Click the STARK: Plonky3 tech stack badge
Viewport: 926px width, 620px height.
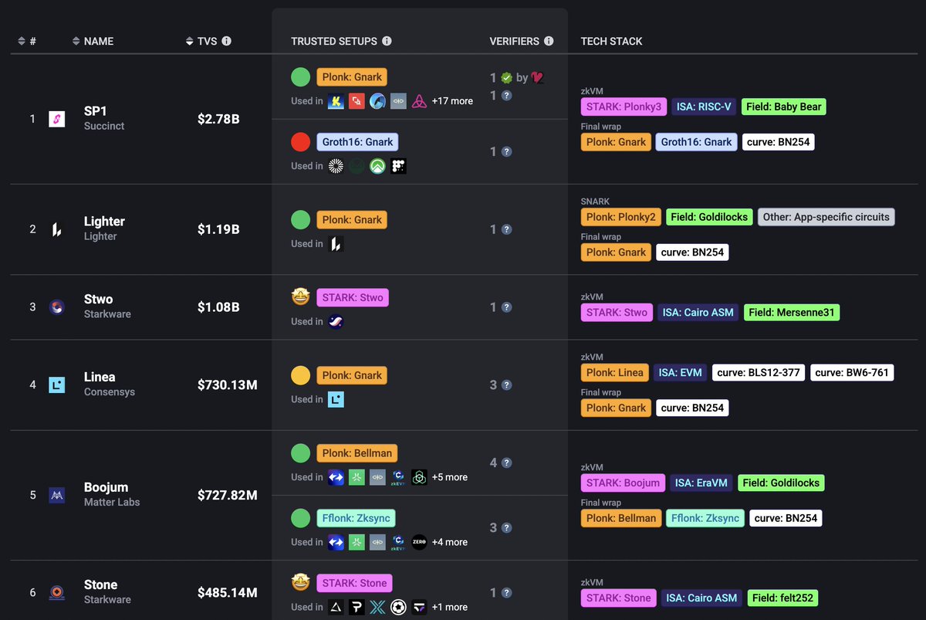coord(624,107)
